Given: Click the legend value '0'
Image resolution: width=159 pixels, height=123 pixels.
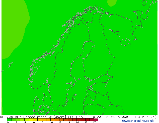Looking at the screenshot, I should pos(8,122).
